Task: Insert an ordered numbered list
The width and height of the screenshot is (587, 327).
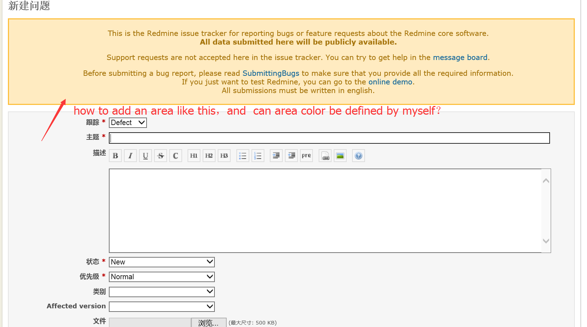Action: pos(258,156)
